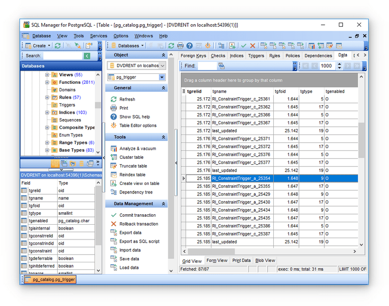Click the printer icon in top toolbar
Viewport: 389px width, 306px height.
tap(180, 46)
